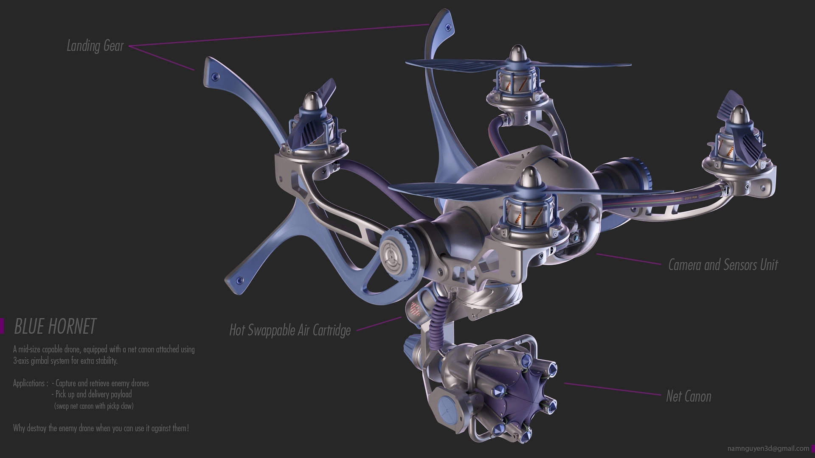Click the namnguyen3d@gmail.com email address
Viewport: 815px width, 458px height.
click(768, 448)
